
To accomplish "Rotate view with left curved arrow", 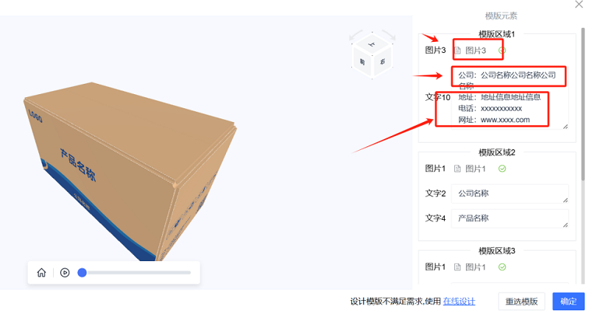I will coord(355,35).
